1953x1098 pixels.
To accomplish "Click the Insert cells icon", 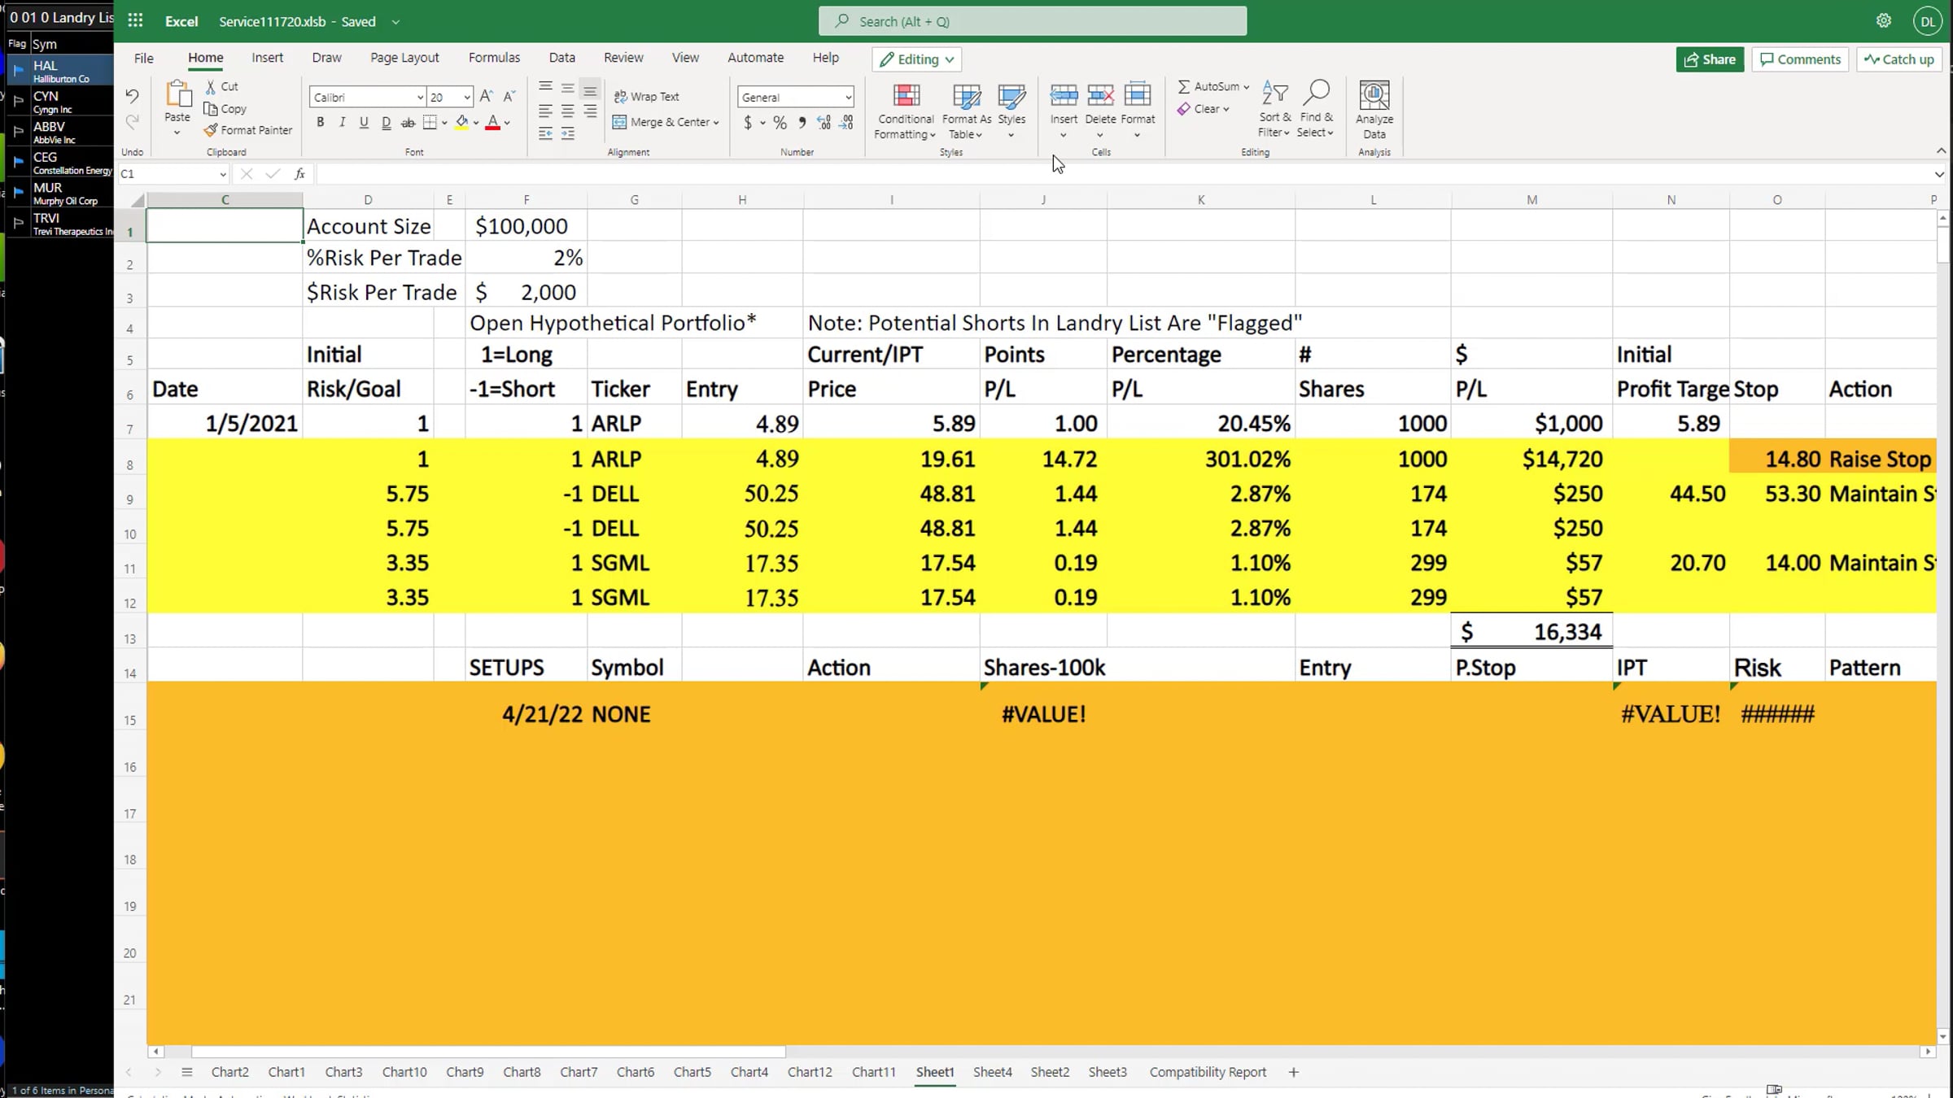I will tap(1064, 95).
